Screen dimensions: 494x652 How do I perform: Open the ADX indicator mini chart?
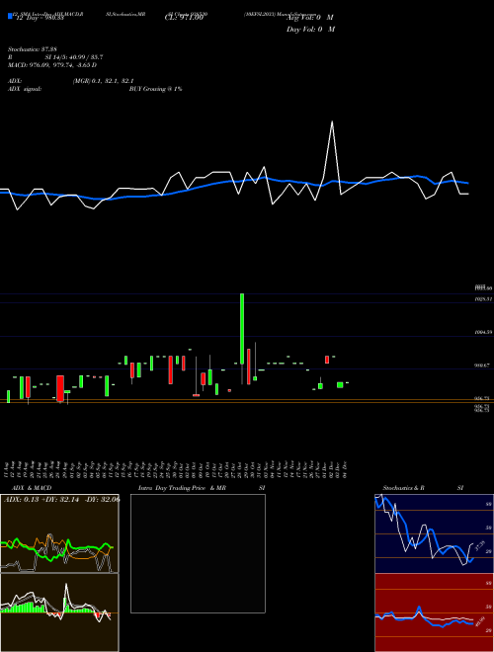pos(59,533)
